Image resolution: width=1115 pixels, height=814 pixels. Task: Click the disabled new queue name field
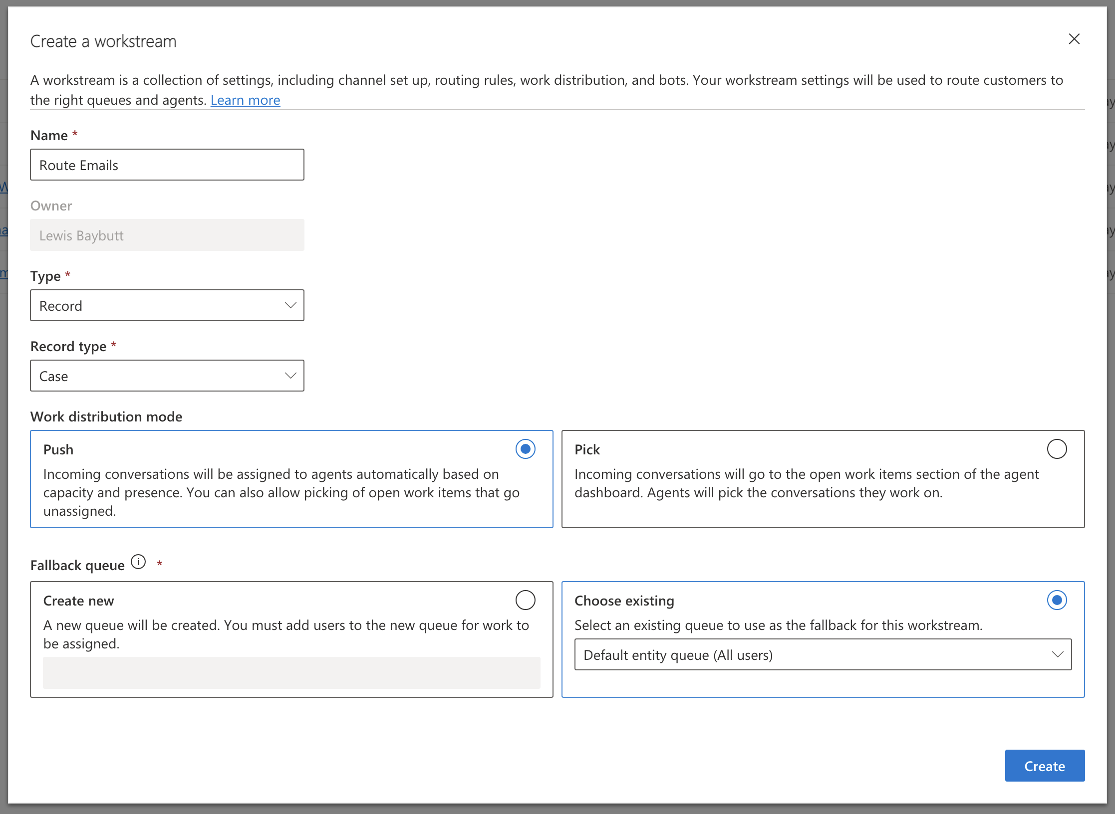coord(291,673)
